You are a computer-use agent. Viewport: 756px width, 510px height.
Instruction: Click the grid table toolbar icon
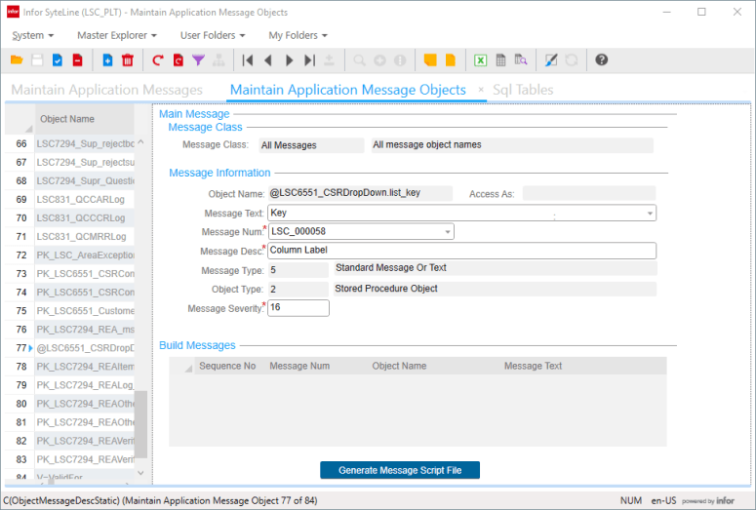pyautogui.click(x=501, y=60)
